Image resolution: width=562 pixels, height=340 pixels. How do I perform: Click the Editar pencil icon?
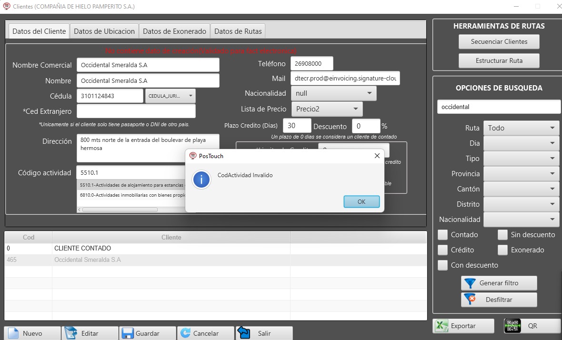click(x=71, y=333)
